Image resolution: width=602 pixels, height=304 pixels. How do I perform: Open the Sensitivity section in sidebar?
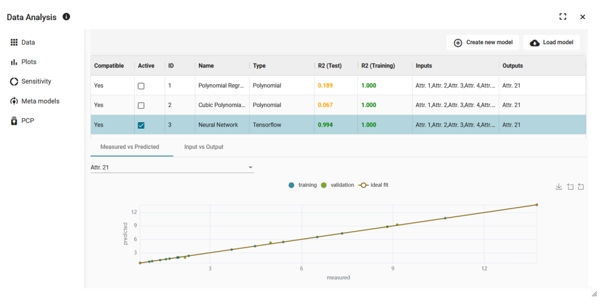click(x=31, y=81)
